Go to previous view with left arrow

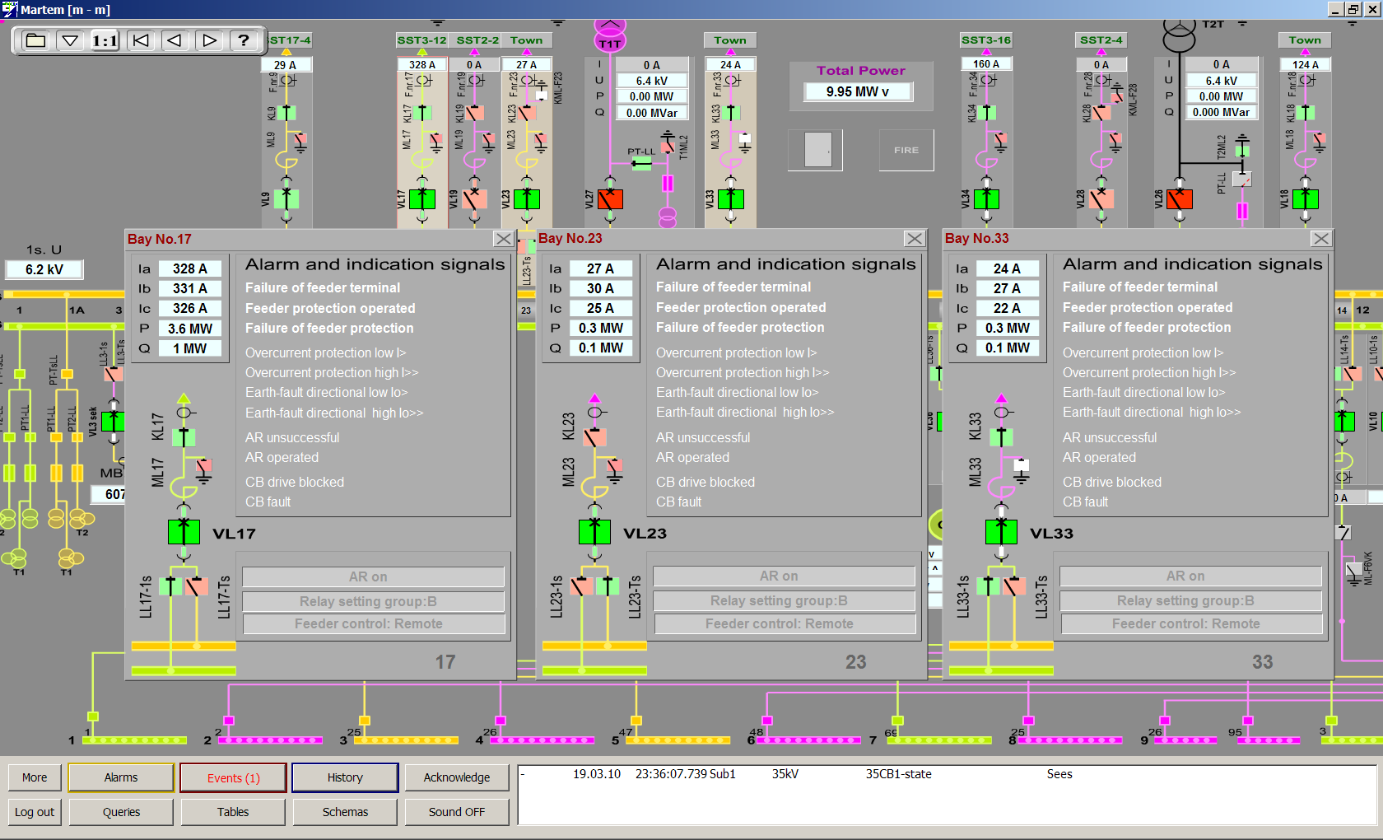[x=175, y=40]
